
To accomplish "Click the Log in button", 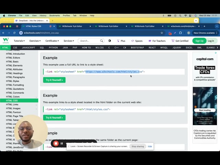I will click(211, 41).
